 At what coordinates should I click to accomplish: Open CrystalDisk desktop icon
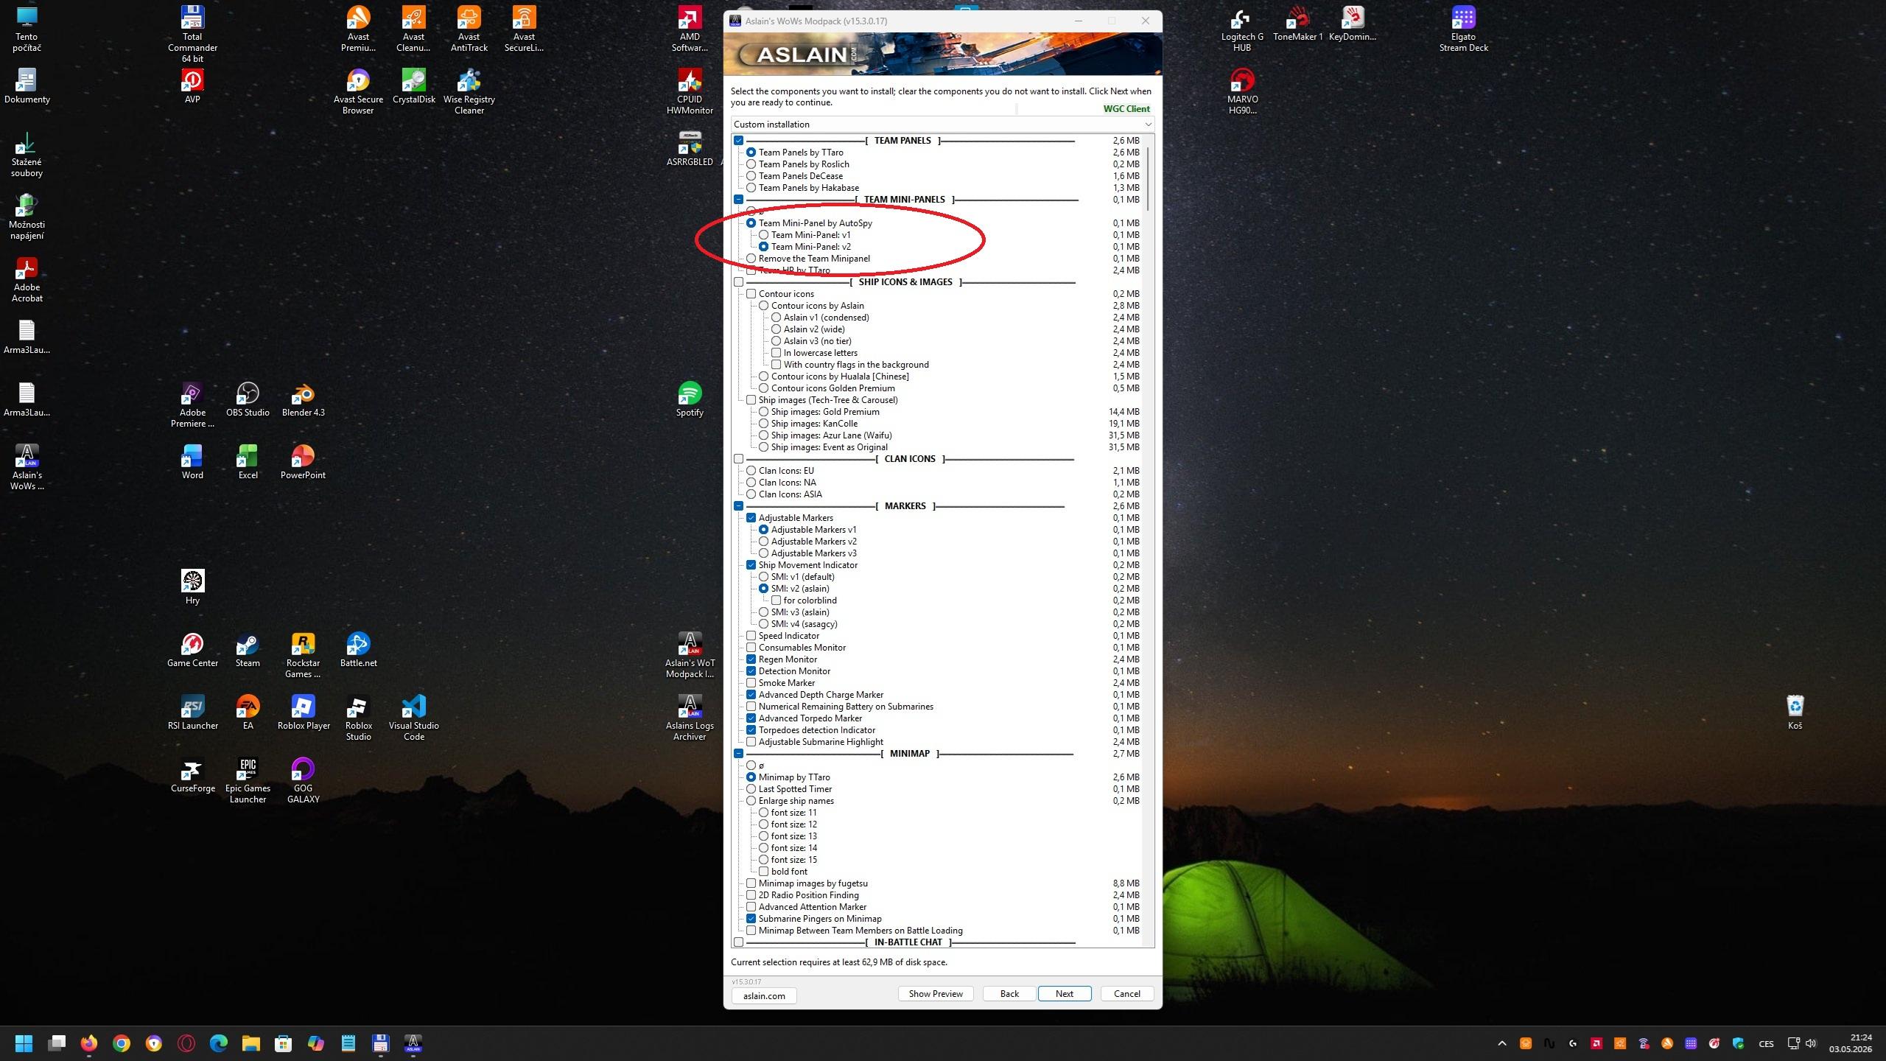click(x=413, y=86)
